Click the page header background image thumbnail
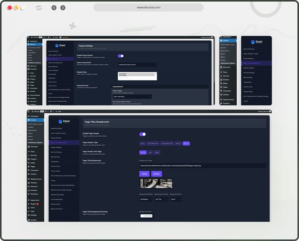The image size is (299, 241). click(156, 183)
